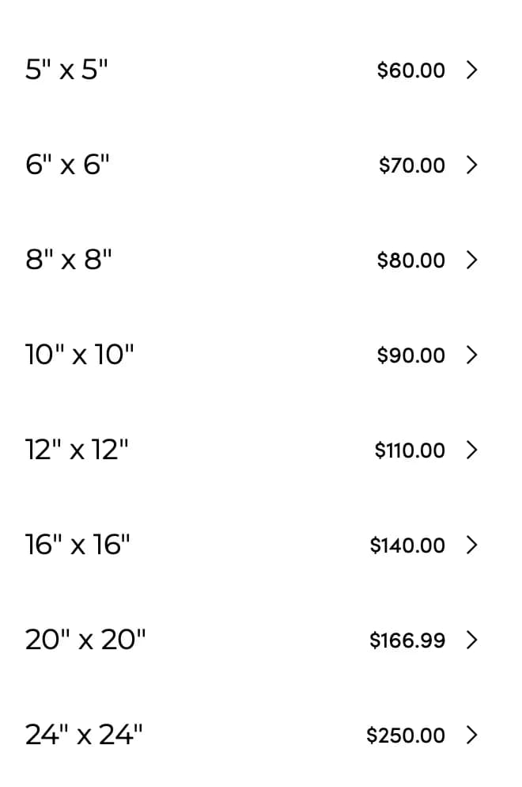Viewport: 522px width, 787px height.
Task: Select the 6" x 6" size label
Action: pyautogui.click(x=67, y=164)
